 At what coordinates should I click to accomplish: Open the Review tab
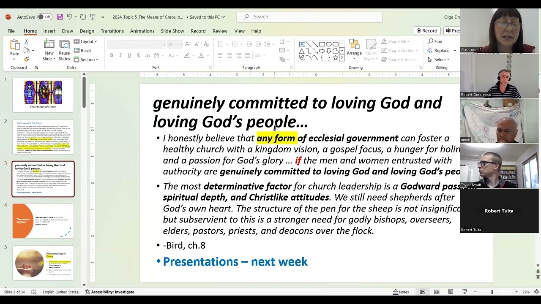pos(220,31)
